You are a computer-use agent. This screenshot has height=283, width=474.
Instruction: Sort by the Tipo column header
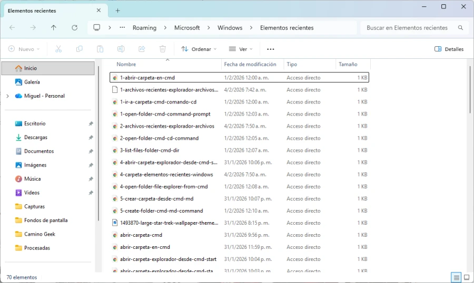click(310, 65)
